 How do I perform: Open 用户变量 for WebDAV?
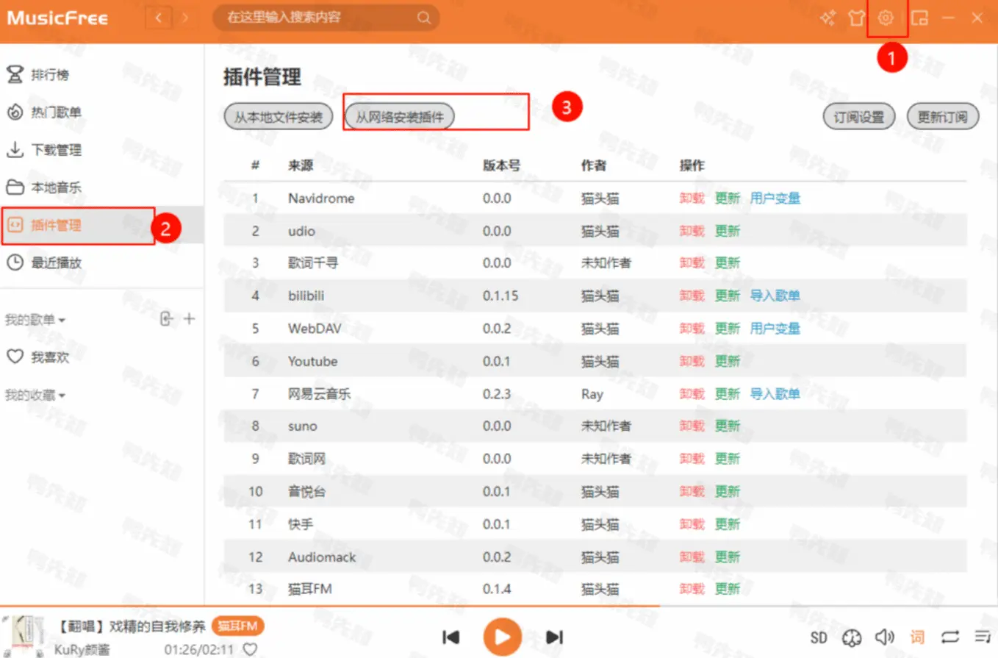775,329
